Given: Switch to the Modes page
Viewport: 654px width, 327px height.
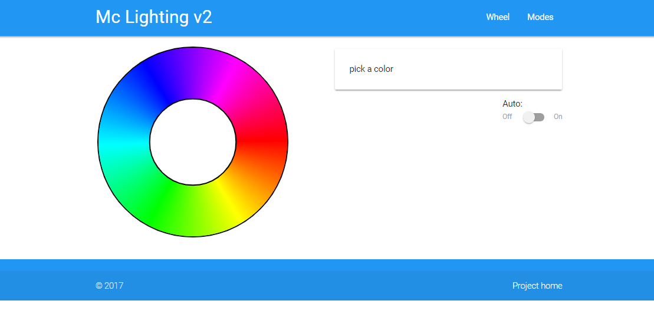Looking at the screenshot, I should (540, 17).
